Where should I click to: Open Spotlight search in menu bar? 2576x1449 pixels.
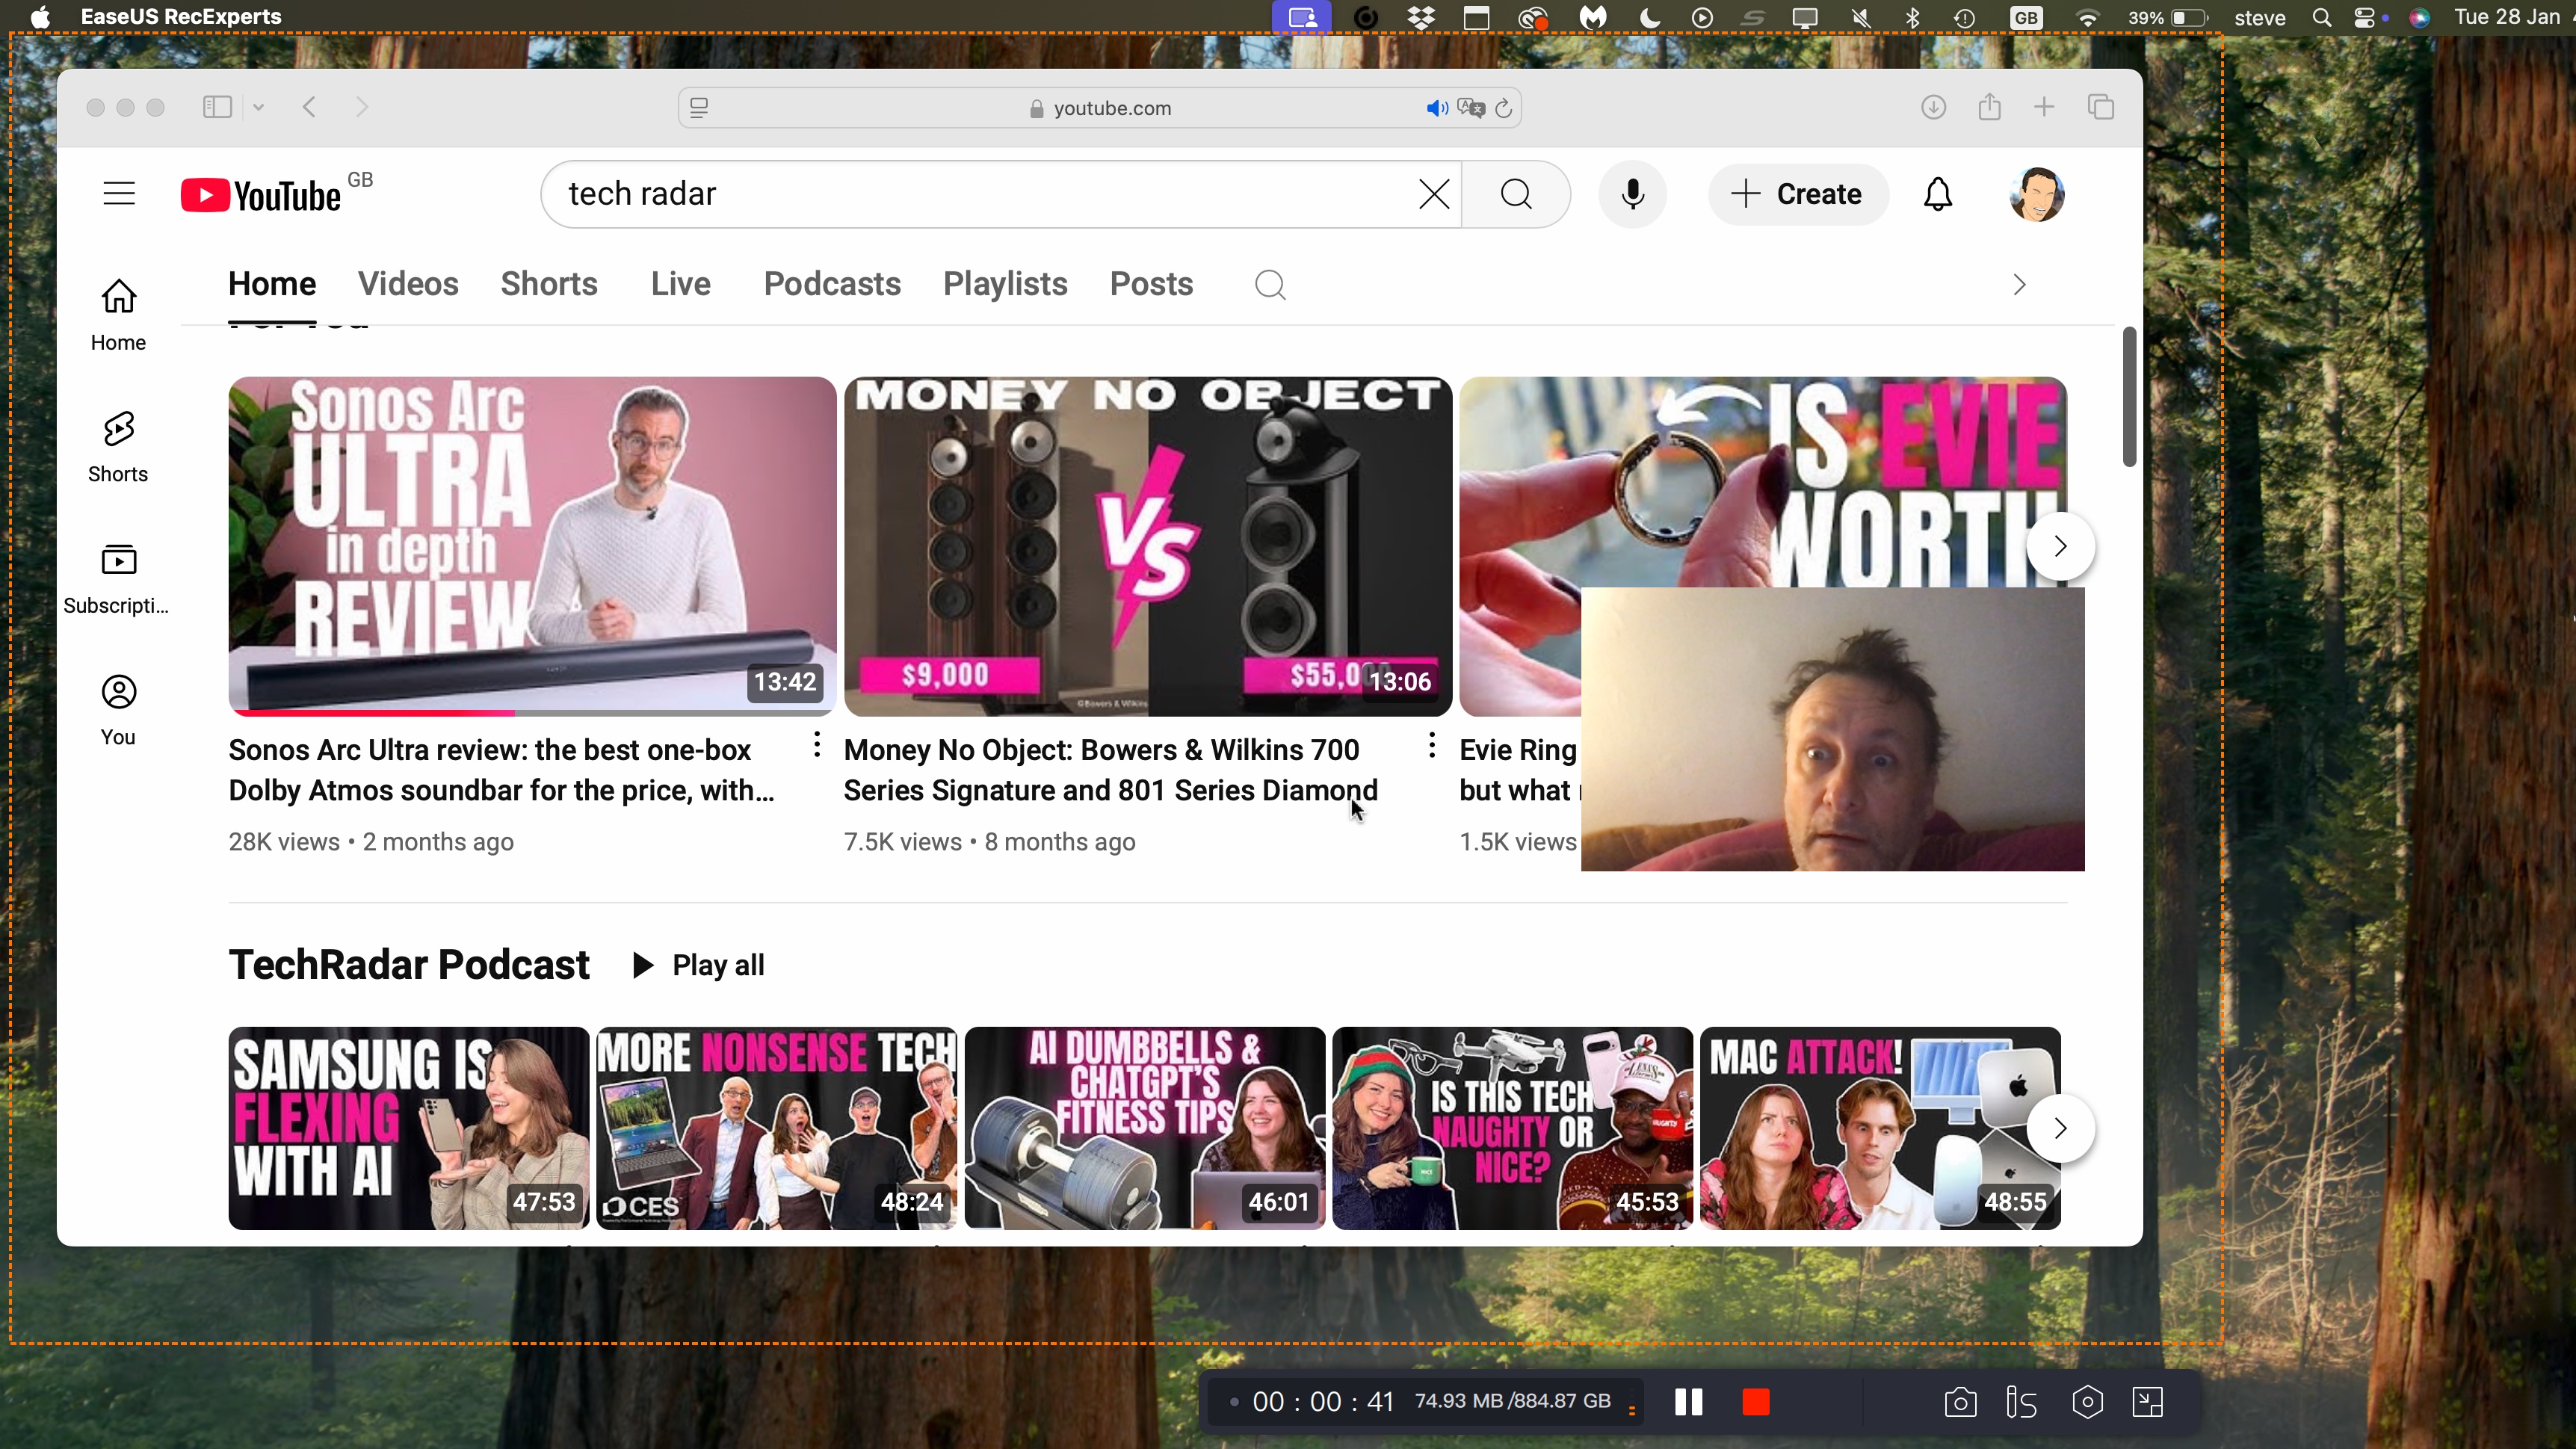[x=2322, y=17]
